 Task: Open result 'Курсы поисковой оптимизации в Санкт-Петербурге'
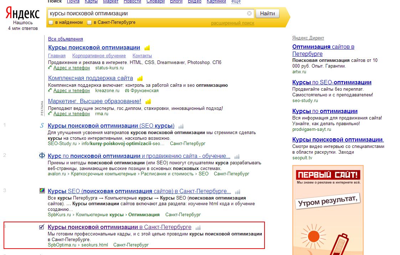coord(119,227)
